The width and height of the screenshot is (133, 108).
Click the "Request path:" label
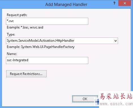pos(17,15)
